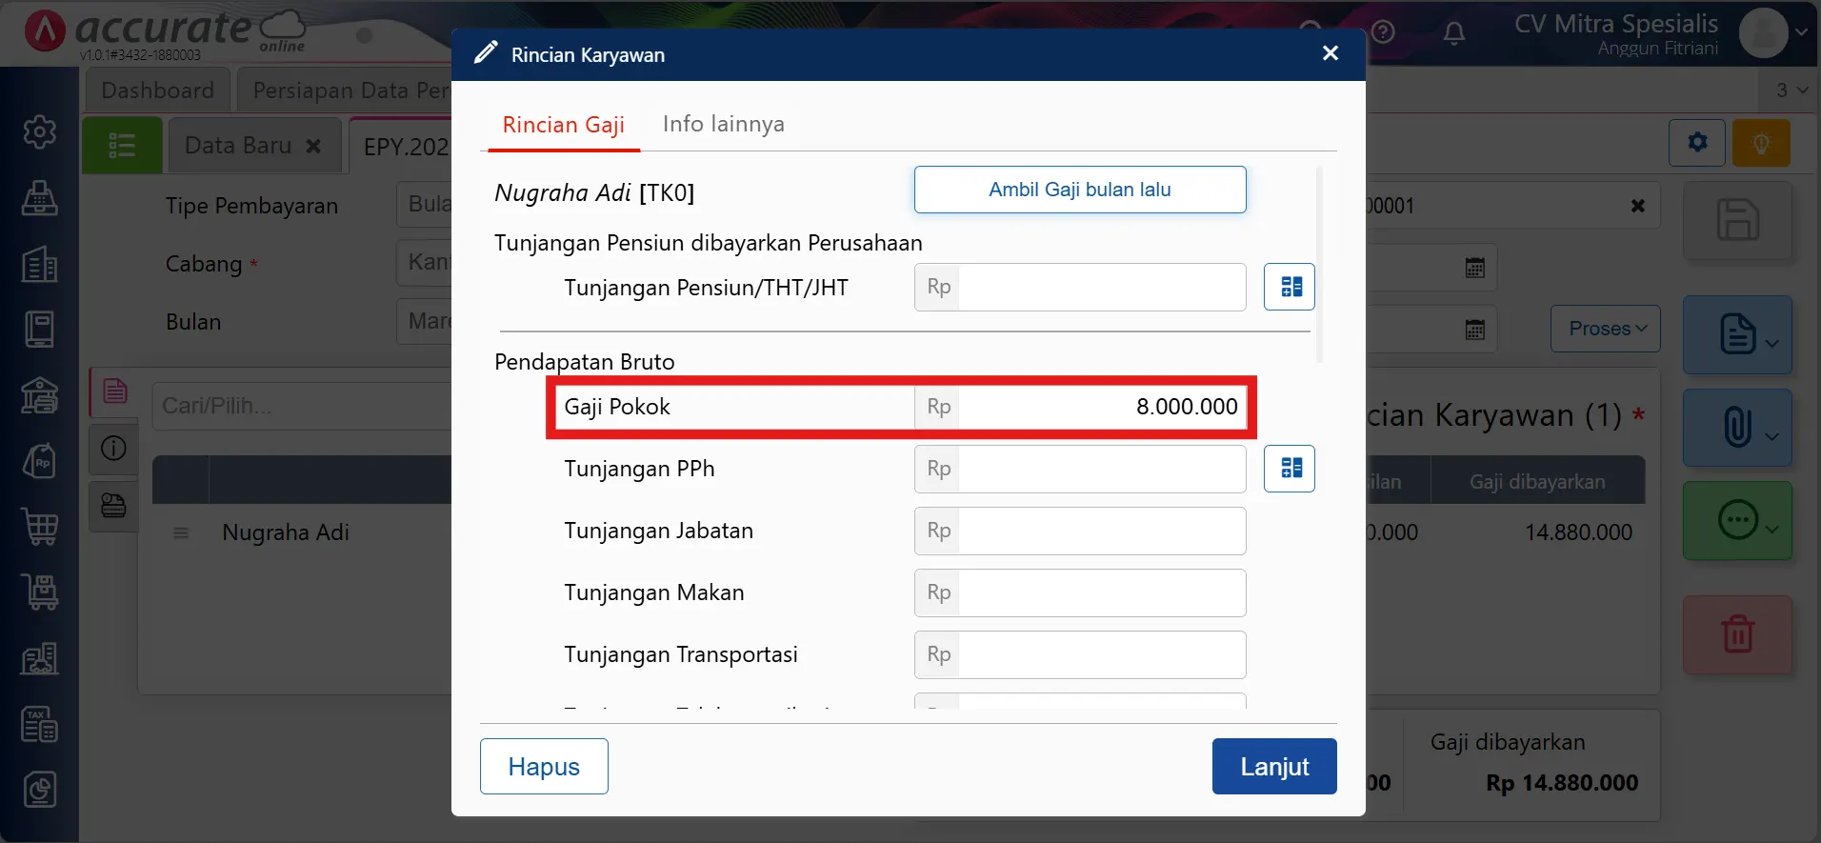Image resolution: width=1821 pixels, height=843 pixels.
Task: Open the first calendar date picker
Action: click(x=1475, y=268)
